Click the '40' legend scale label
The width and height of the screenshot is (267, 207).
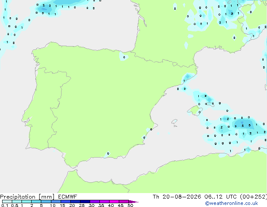111,205
